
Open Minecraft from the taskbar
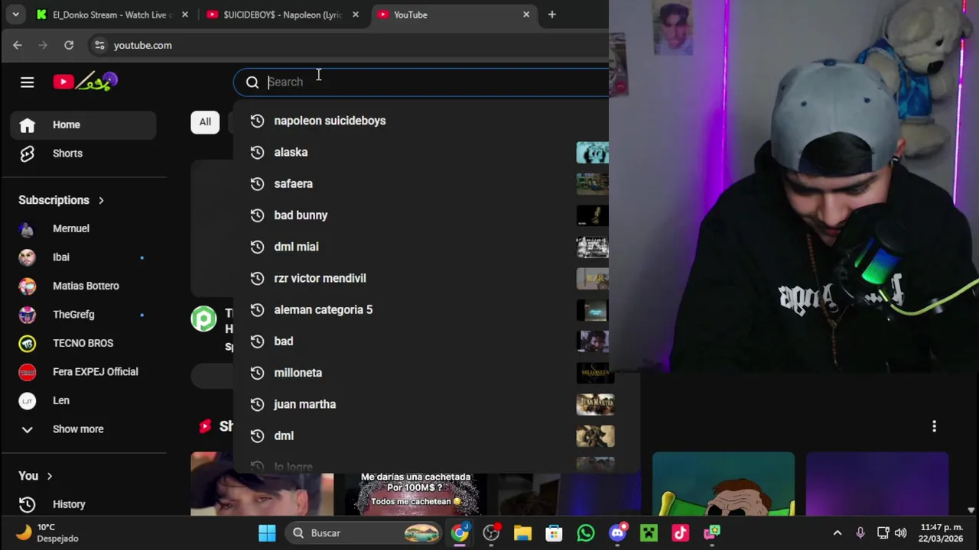pyautogui.click(x=649, y=532)
